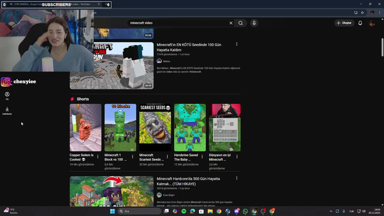Bookmark this page with star icon
The width and height of the screenshot is (384, 216).
tap(362, 13)
